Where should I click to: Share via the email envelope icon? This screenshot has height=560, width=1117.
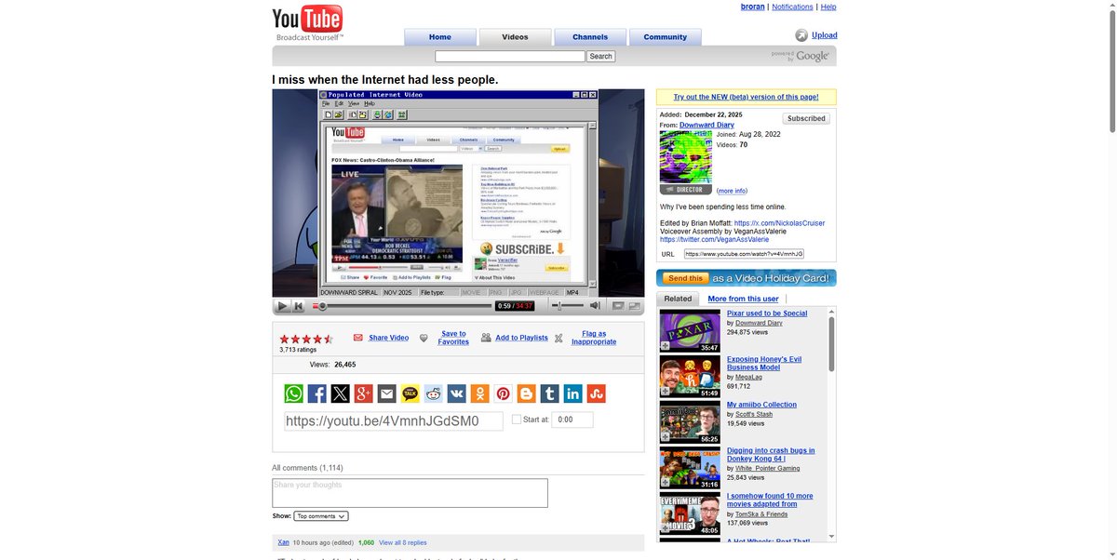point(387,393)
